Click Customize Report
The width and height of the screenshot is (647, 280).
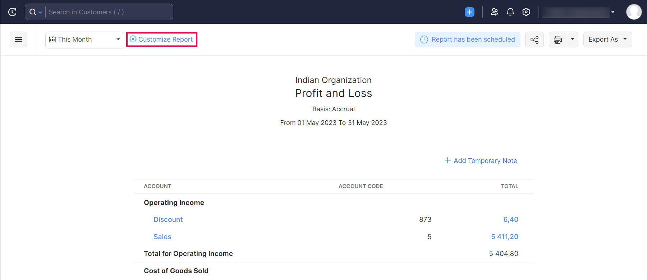coord(162,39)
